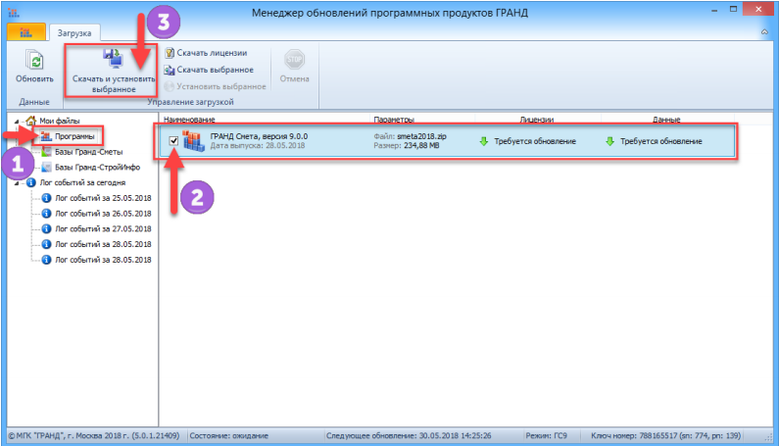Switch to the Загрузка tab
This screenshot has height=446, width=779.
[x=74, y=33]
